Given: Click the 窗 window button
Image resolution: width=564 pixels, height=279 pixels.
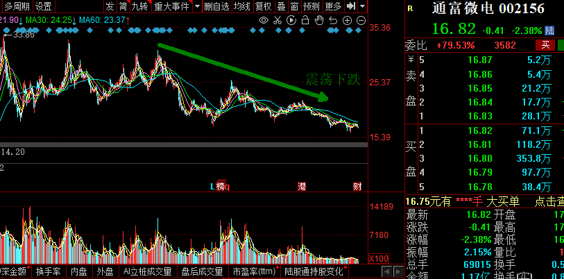Looking at the screenshot, I should coord(294,6).
